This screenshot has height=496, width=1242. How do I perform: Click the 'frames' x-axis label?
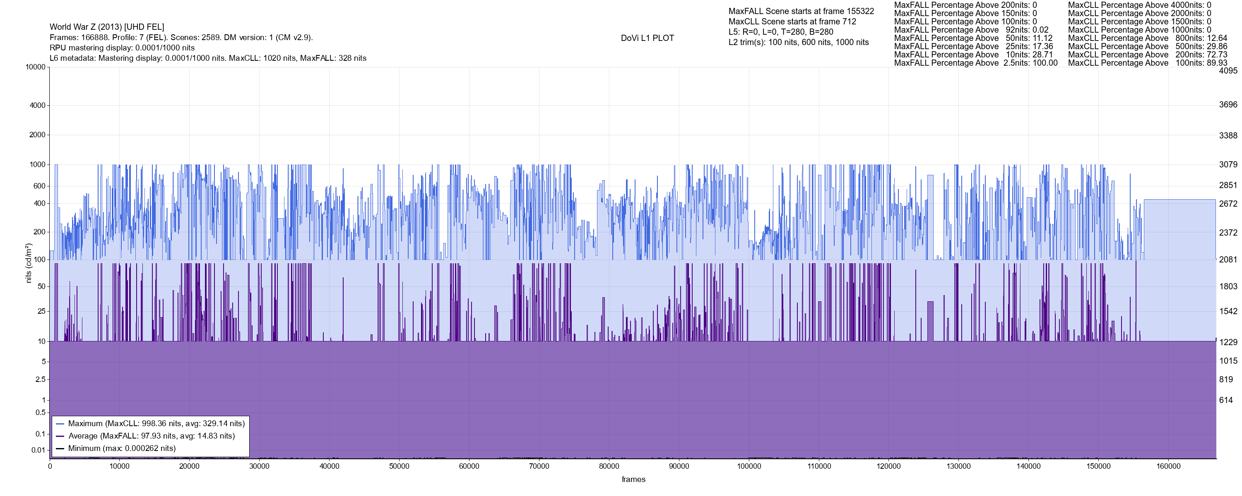(633, 479)
